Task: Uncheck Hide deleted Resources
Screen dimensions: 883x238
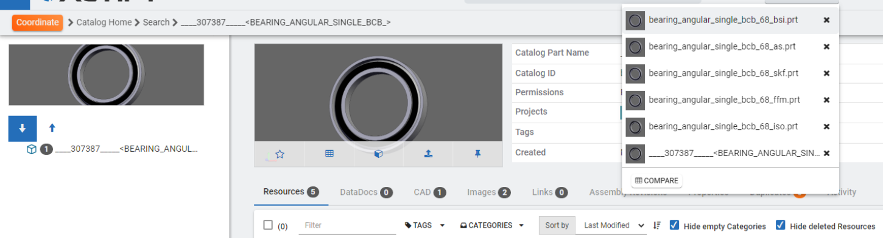Action: pos(780,225)
